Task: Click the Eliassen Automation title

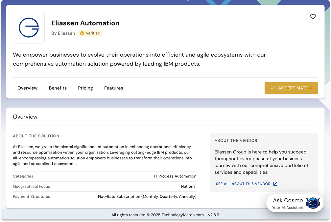Action: 85,23
